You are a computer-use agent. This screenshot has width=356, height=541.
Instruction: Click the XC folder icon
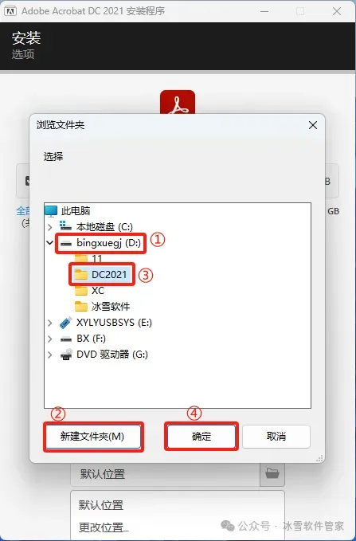tap(81, 291)
